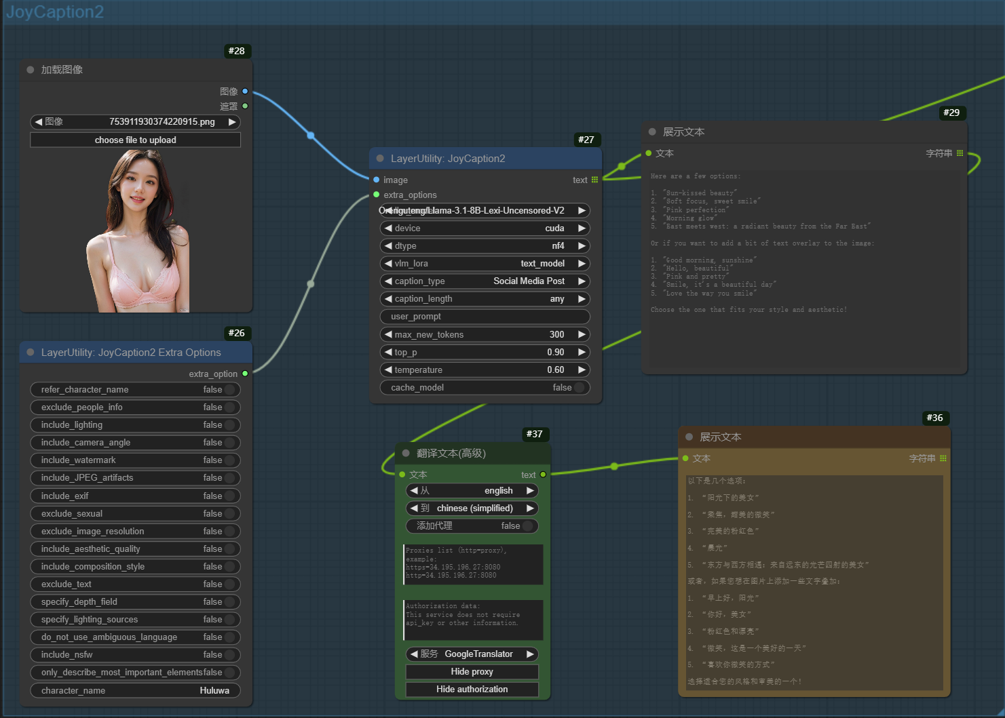Viewport: 1005px width, 718px height.
Task: Click previous arrow on device selector
Action: tap(388, 228)
